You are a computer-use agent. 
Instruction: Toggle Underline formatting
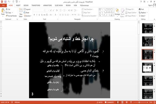[x=39, y=15]
